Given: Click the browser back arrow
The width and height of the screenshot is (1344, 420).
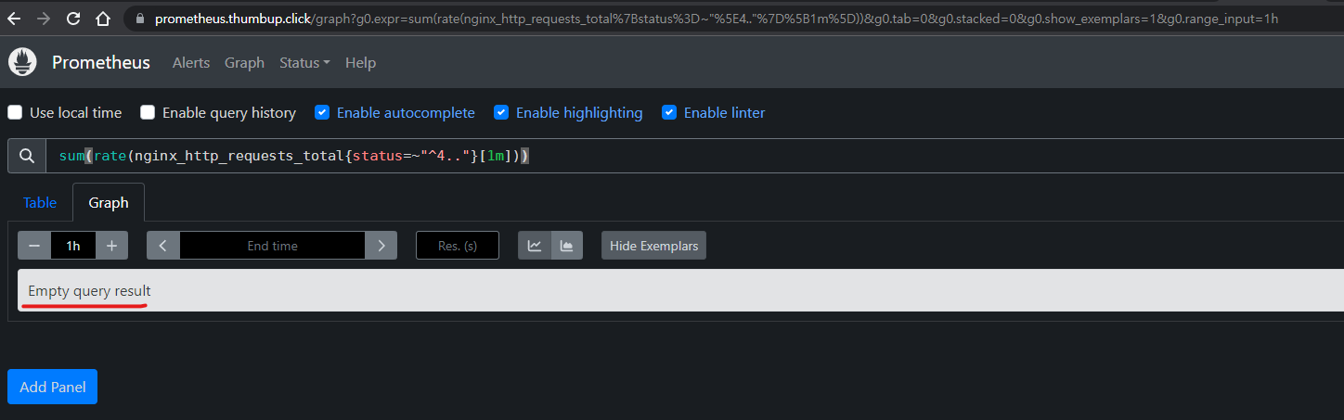Looking at the screenshot, I should pyautogui.click(x=16, y=19).
